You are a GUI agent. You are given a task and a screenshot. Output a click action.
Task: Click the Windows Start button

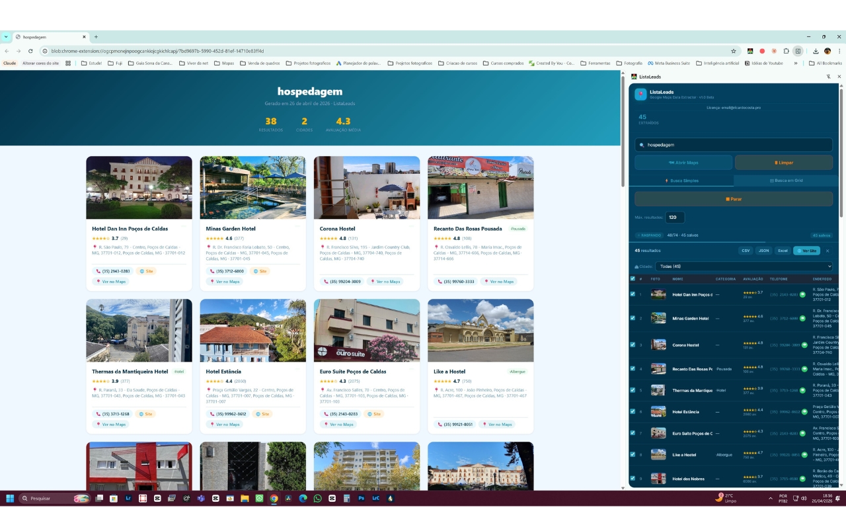[10, 498]
